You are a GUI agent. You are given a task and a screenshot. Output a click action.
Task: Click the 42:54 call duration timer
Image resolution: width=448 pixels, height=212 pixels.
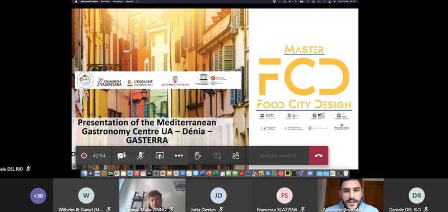click(x=99, y=156)
